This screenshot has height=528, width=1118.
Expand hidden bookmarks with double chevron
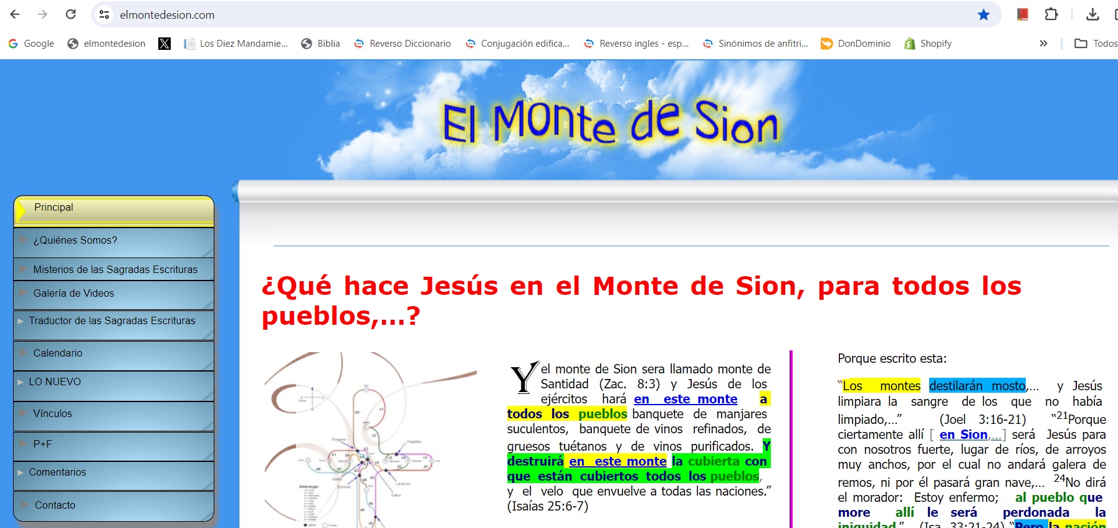[1043, 44]
